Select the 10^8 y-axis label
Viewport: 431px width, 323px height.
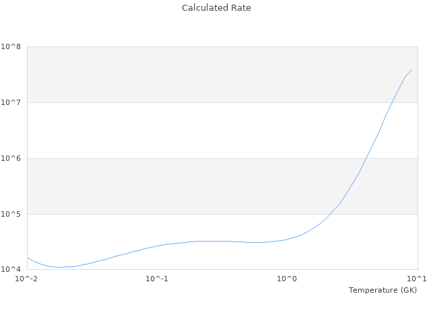click(11, 46)
